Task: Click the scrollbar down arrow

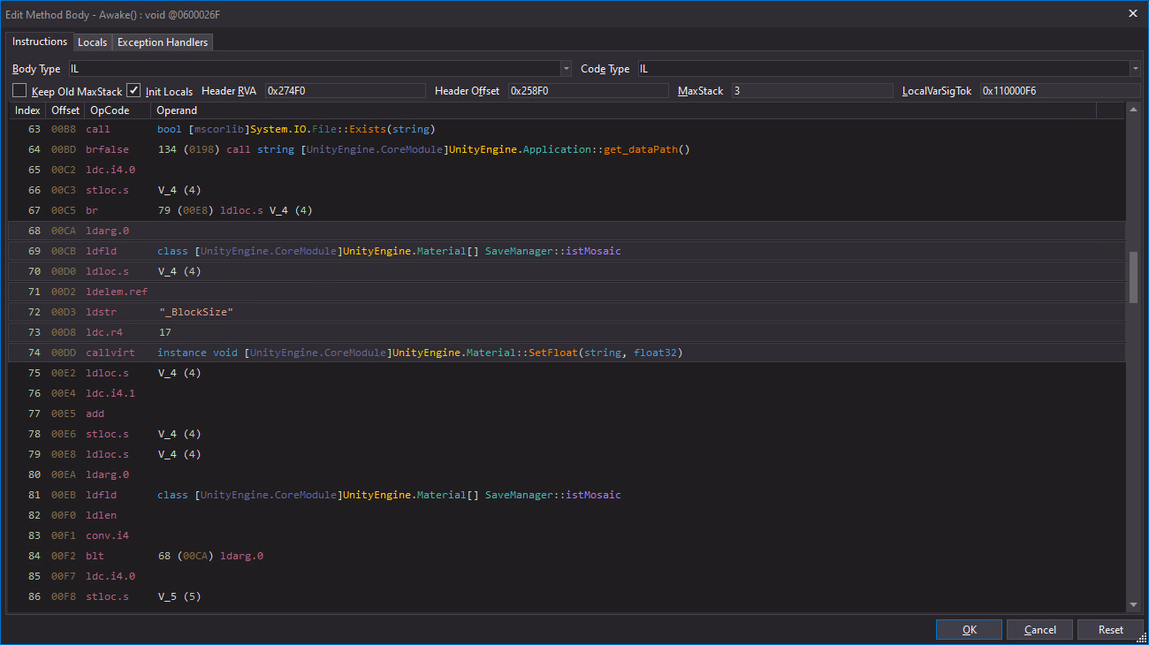Action: pos(1134,604)
